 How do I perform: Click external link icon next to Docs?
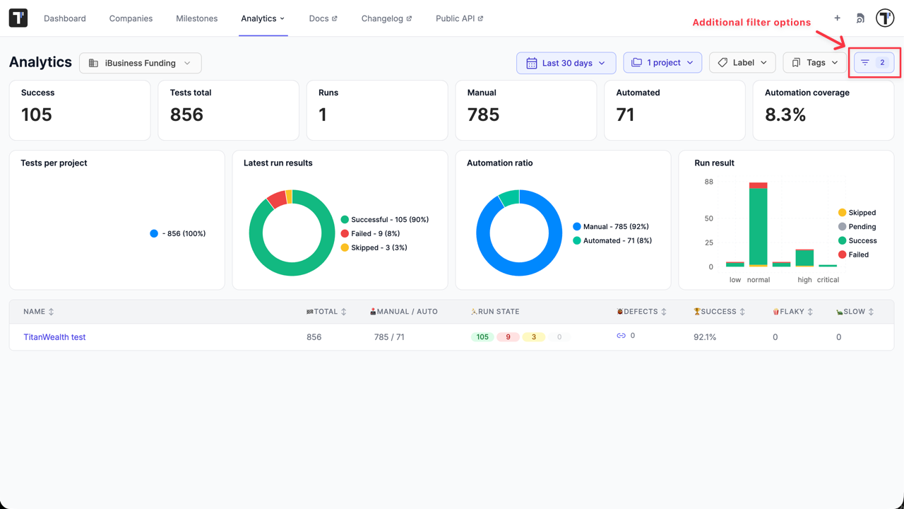[335, 19]
